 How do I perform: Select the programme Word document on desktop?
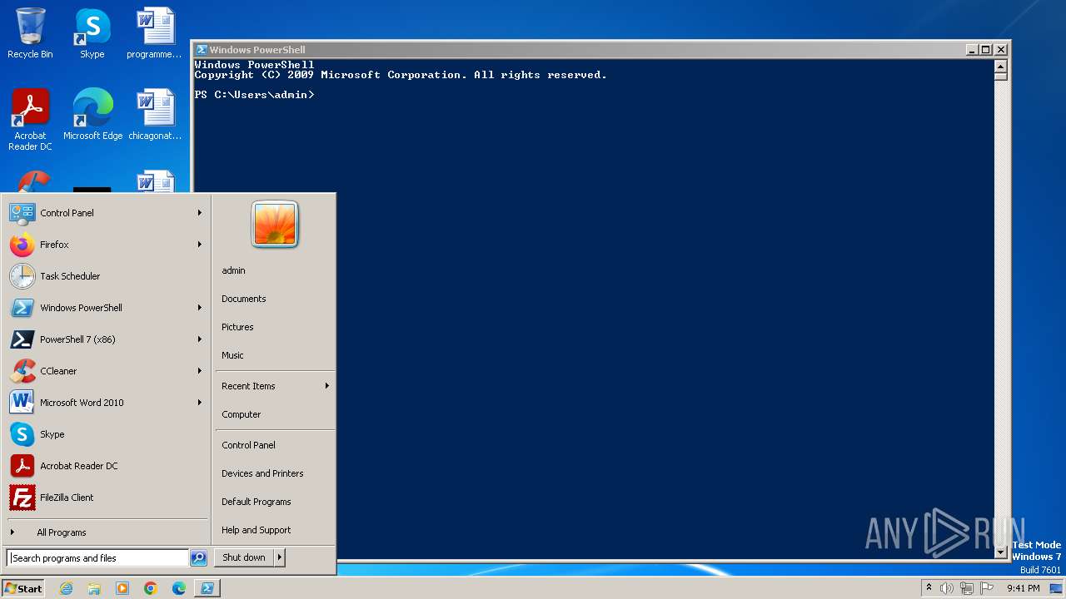[x=155, y=33]
